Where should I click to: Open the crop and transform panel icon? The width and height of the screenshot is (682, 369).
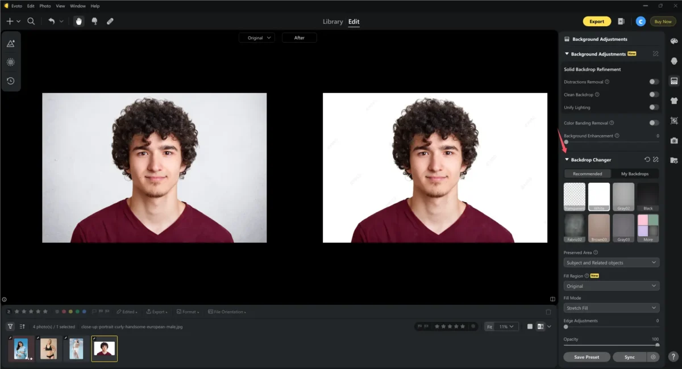674,120
